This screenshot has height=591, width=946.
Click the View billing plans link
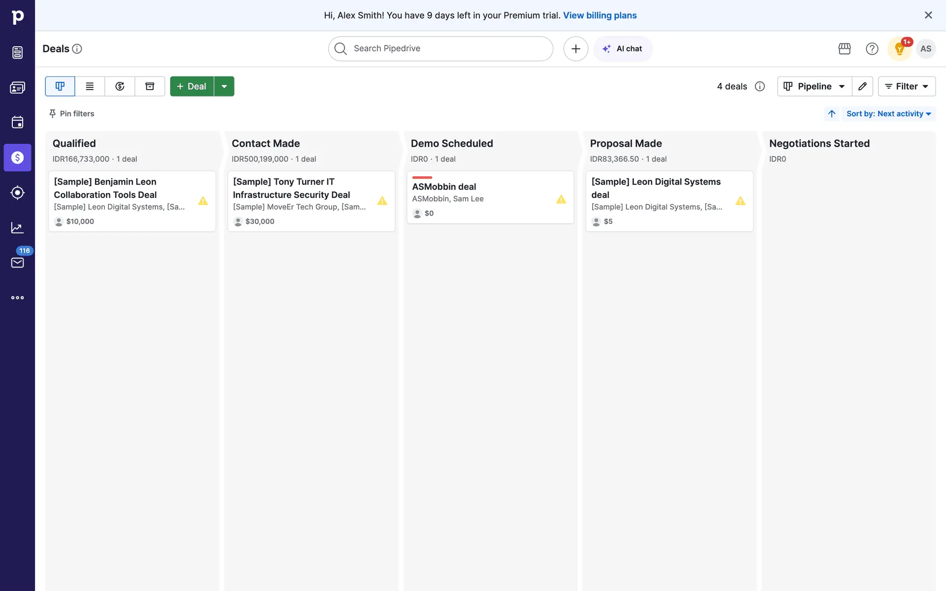tap(600, 15)
